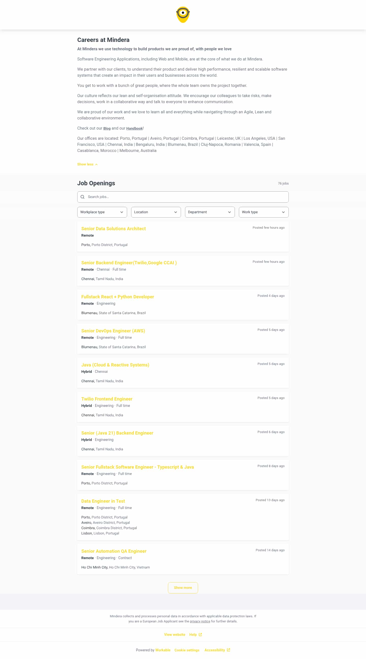Viewport: 366px width, 659px height.
Task: Open Senior Data Solutions Architect job
Action: [x=114, y=228]
